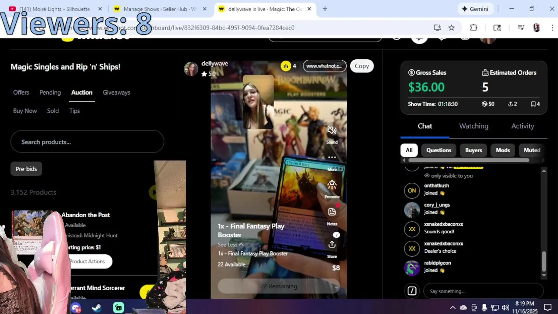Open the Sold tab
Screen dimensions: 558x314
53,111
